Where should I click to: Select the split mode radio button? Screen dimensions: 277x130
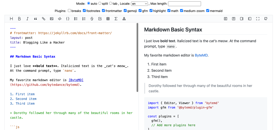(x=100, y=3)
